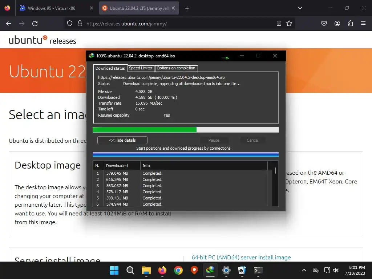Viewport: 372px width, 279px height.
Task: Select connection row with 616.346 MB
Action: click(x=180, y=179)
